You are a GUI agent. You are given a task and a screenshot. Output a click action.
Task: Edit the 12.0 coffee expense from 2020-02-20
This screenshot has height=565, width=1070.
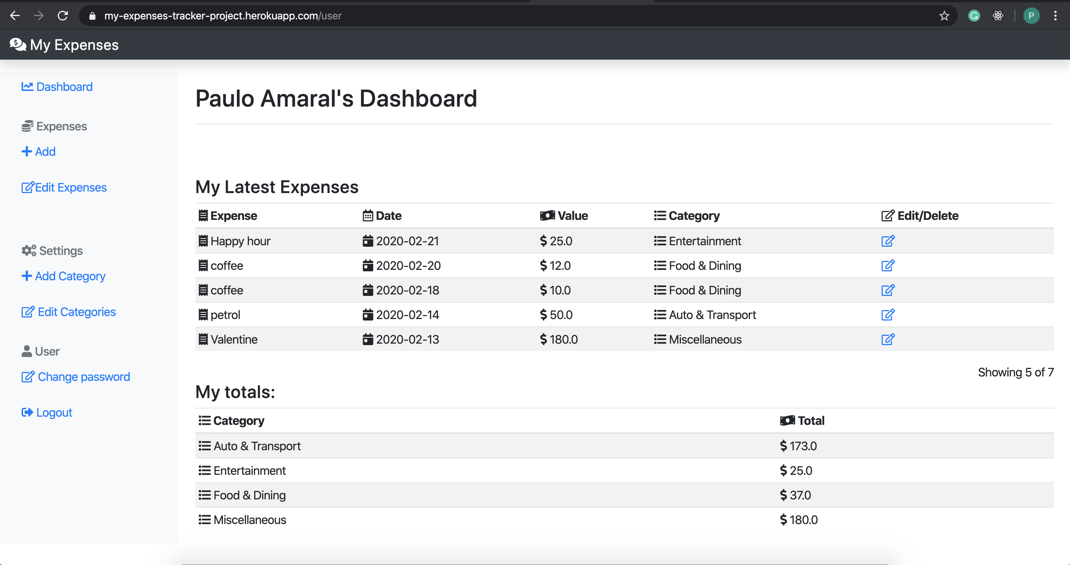pos(888,265)
